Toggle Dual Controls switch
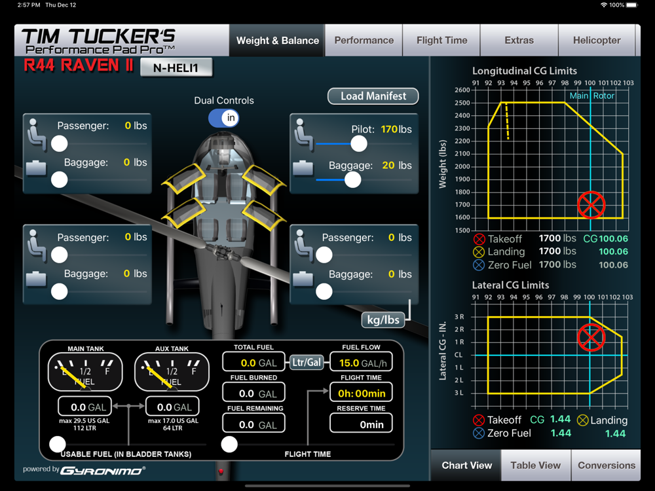The image size is (655, 491). [224, 118]
